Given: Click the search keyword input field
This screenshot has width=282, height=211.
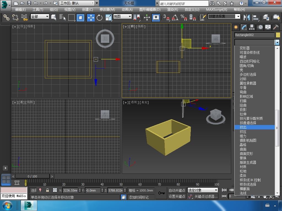Looking at the screenshot, I should (184, 3).
